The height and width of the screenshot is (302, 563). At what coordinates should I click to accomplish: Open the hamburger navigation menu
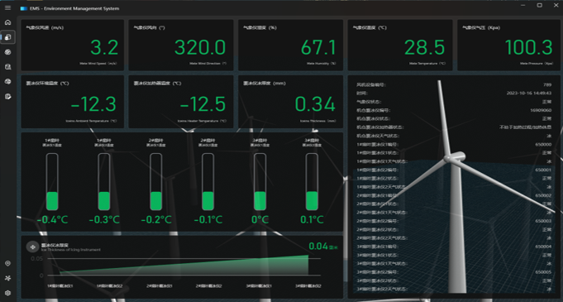7,7
